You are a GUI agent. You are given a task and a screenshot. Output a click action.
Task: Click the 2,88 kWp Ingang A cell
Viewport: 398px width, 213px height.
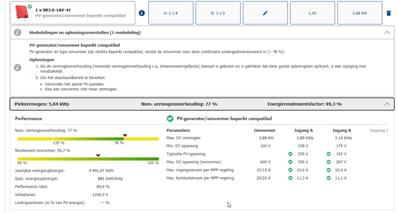305,138
